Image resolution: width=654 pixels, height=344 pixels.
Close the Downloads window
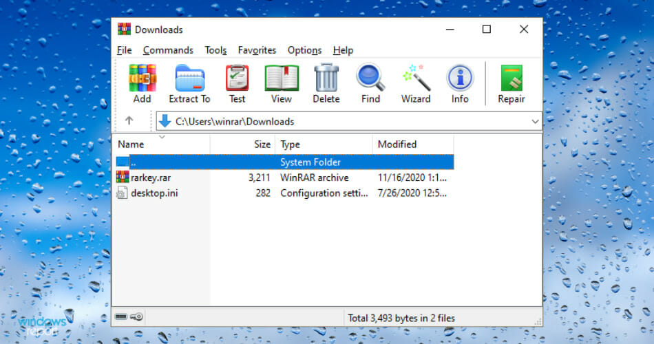(x=524, y=29)
